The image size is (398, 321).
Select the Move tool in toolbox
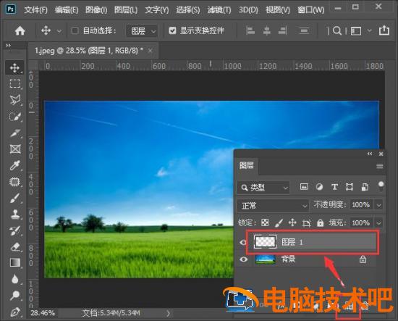coord(14,68)
